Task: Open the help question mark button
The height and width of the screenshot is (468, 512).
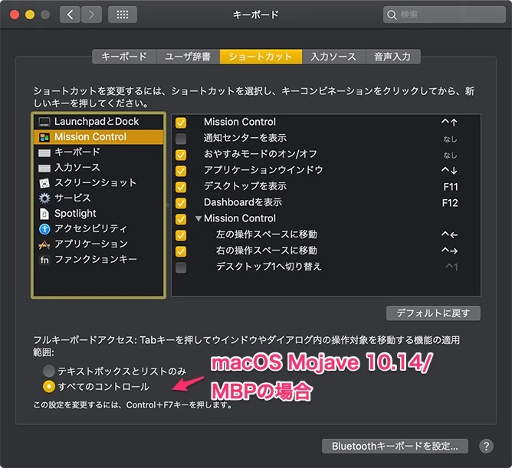Action: tap(486, 446)
